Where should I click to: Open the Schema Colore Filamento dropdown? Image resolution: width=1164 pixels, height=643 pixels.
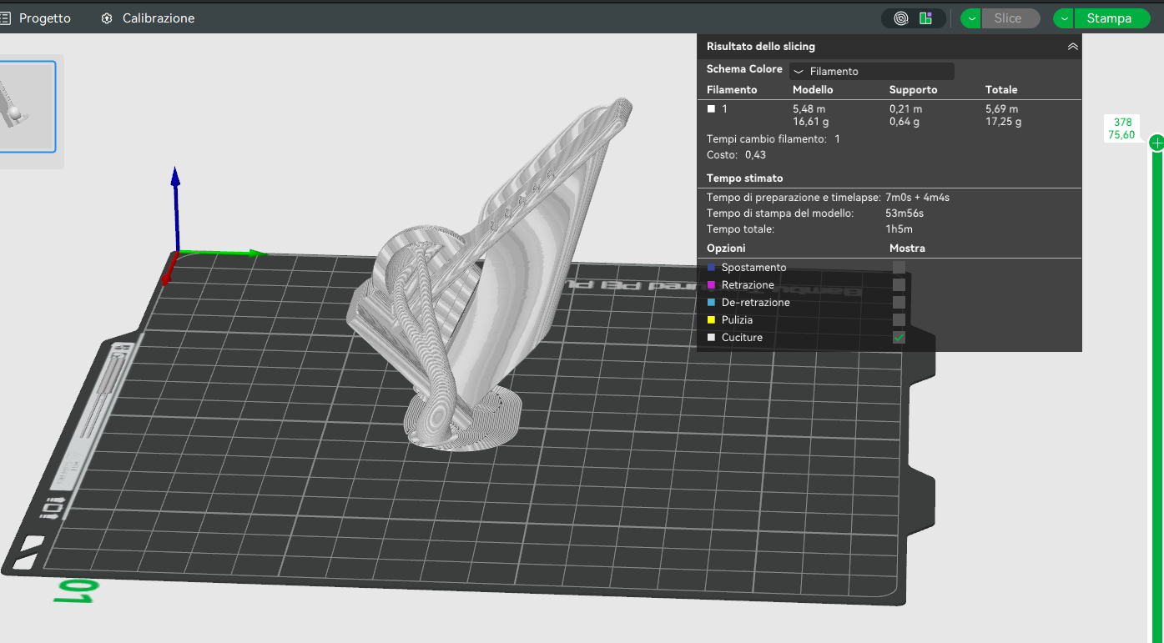872,72
